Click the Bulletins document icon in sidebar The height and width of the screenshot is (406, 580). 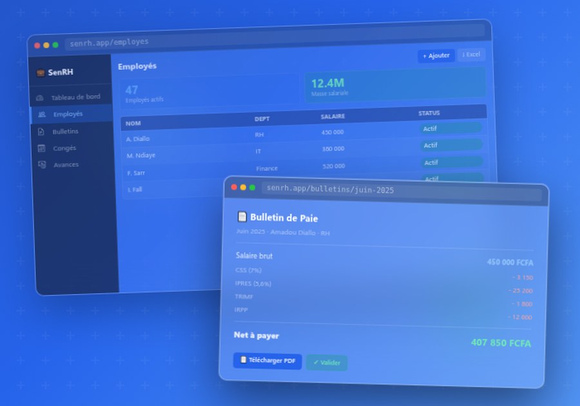[41, 131]
